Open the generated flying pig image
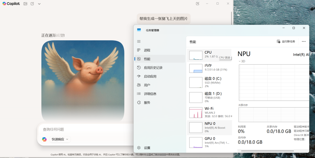Image resolution: width=315 pixels, height=158 pixels. [x=83, y=81]
